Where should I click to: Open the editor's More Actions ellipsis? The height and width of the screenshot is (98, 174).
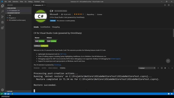172,5
